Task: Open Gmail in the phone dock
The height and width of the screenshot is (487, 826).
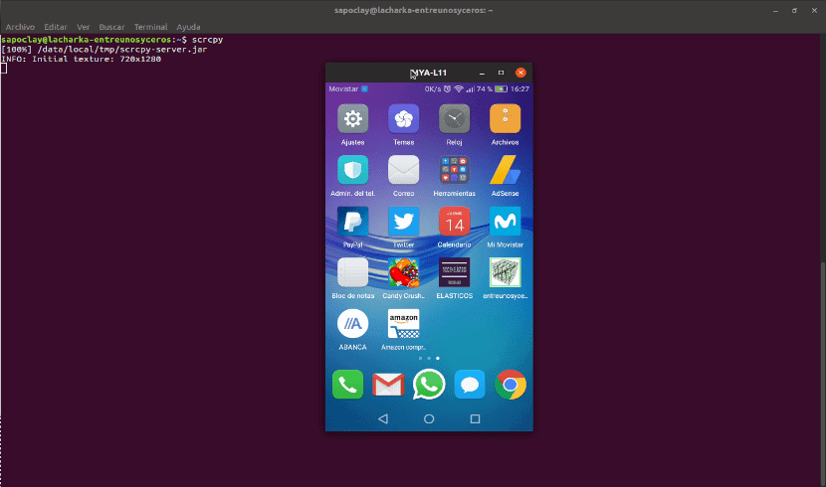Action: coord(388,384)
